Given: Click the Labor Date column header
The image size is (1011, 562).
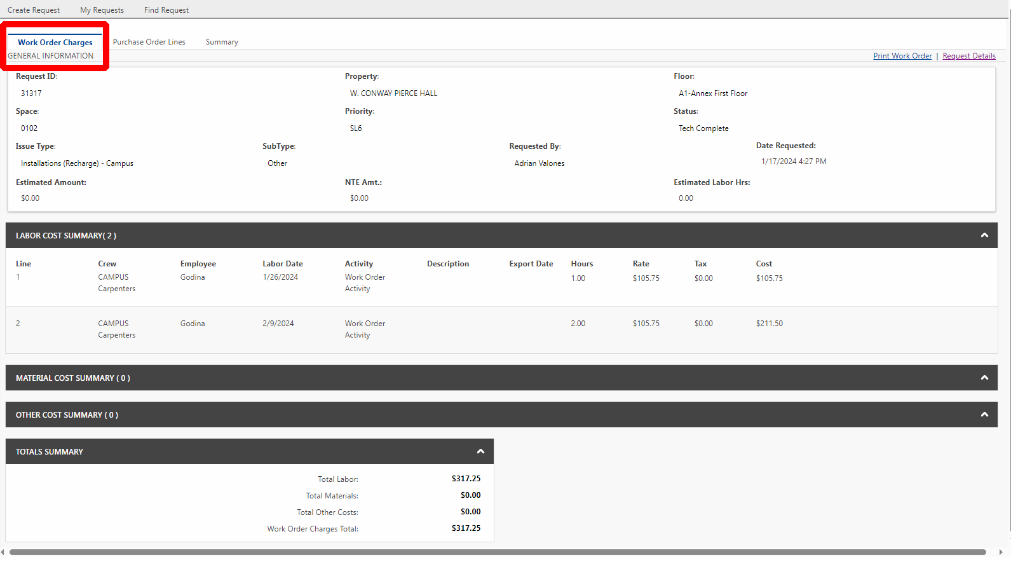Looking at the screenshot, I should coord(283,264).
